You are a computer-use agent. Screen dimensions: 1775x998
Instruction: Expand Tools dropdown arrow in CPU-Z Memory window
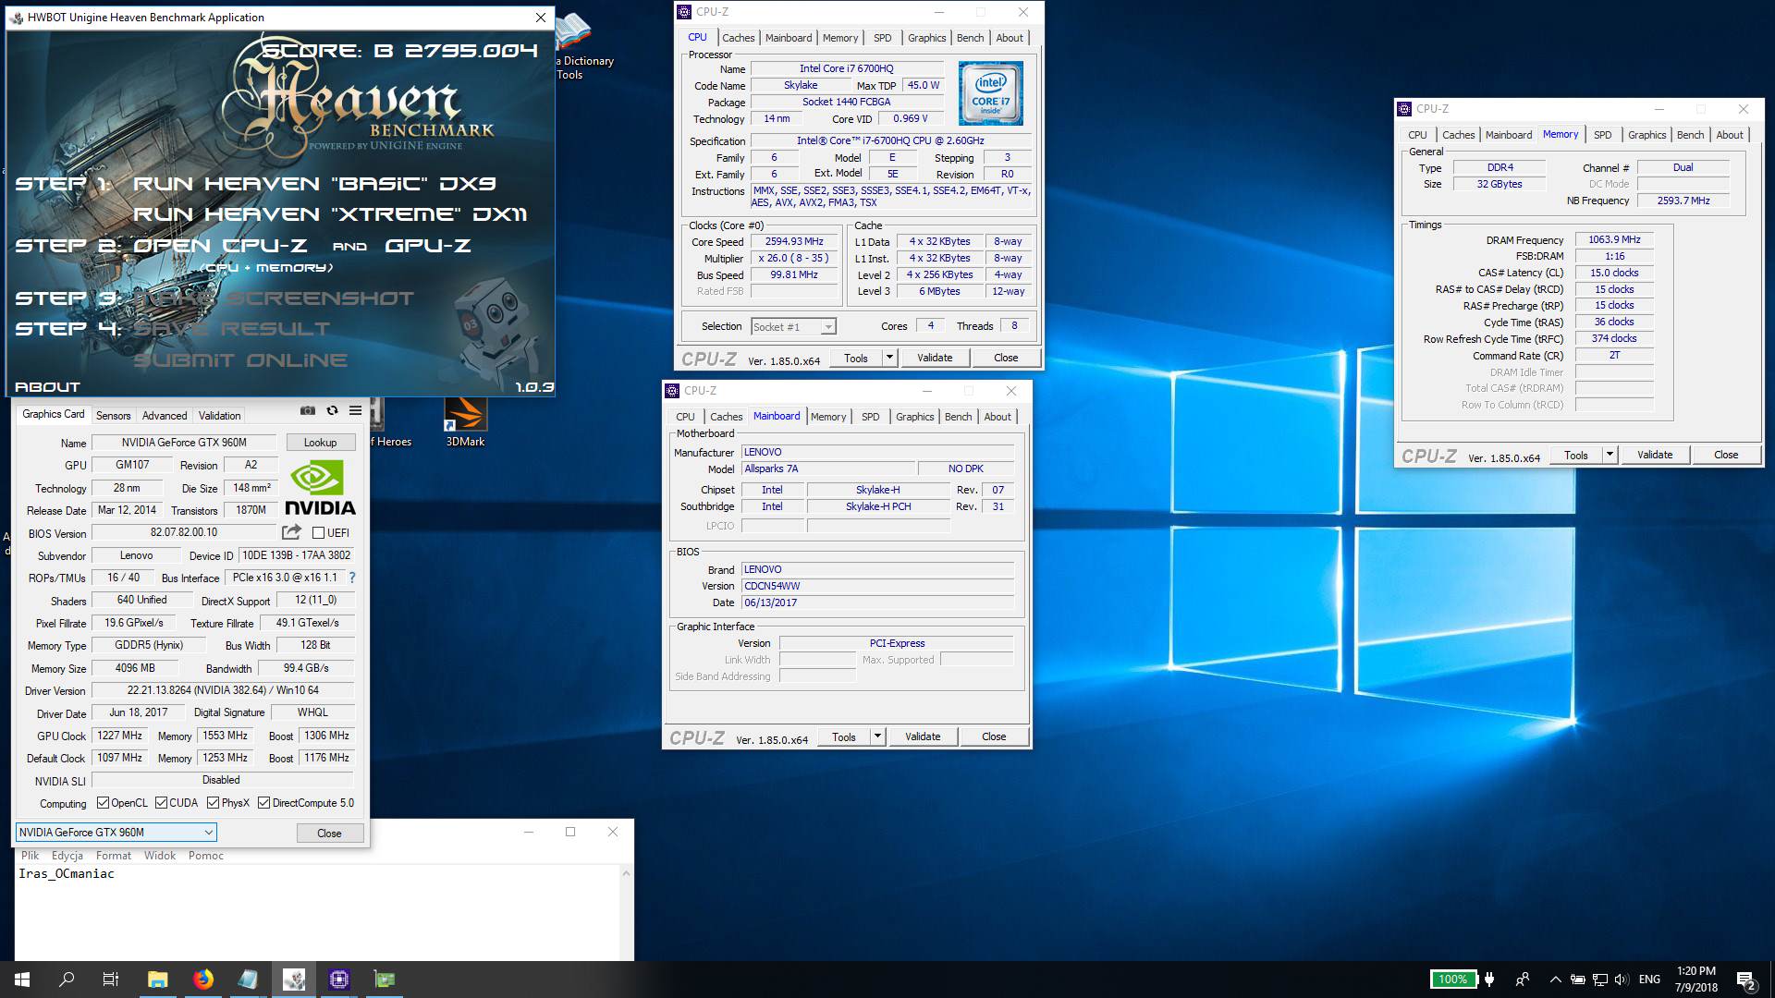[x=1610, y=455]
